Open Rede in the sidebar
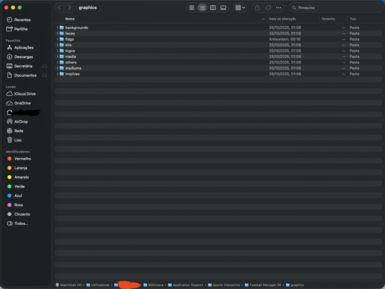This screenshot has height=289, width=385. point(15,131)
